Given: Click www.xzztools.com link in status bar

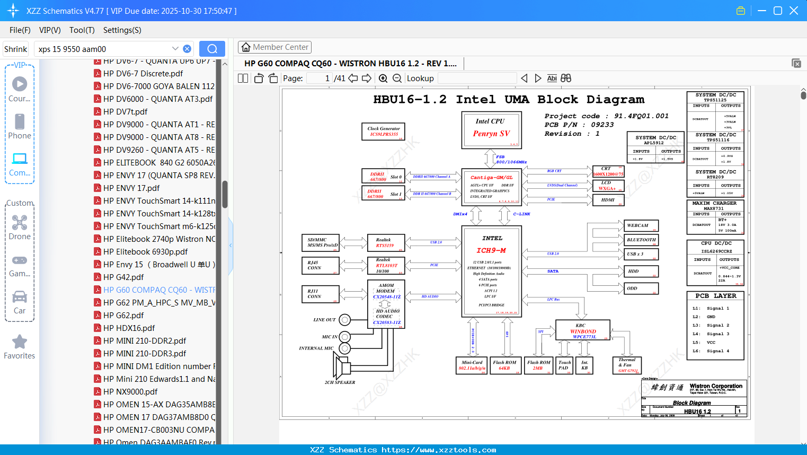Looking at the screenshot, I should (439, 450).
